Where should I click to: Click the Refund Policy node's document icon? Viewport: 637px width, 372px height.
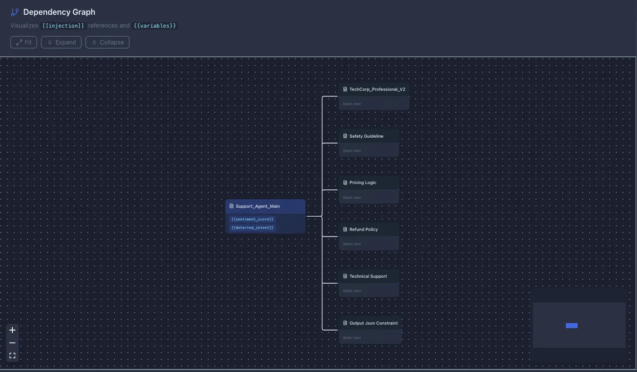[x=345, y=229]
